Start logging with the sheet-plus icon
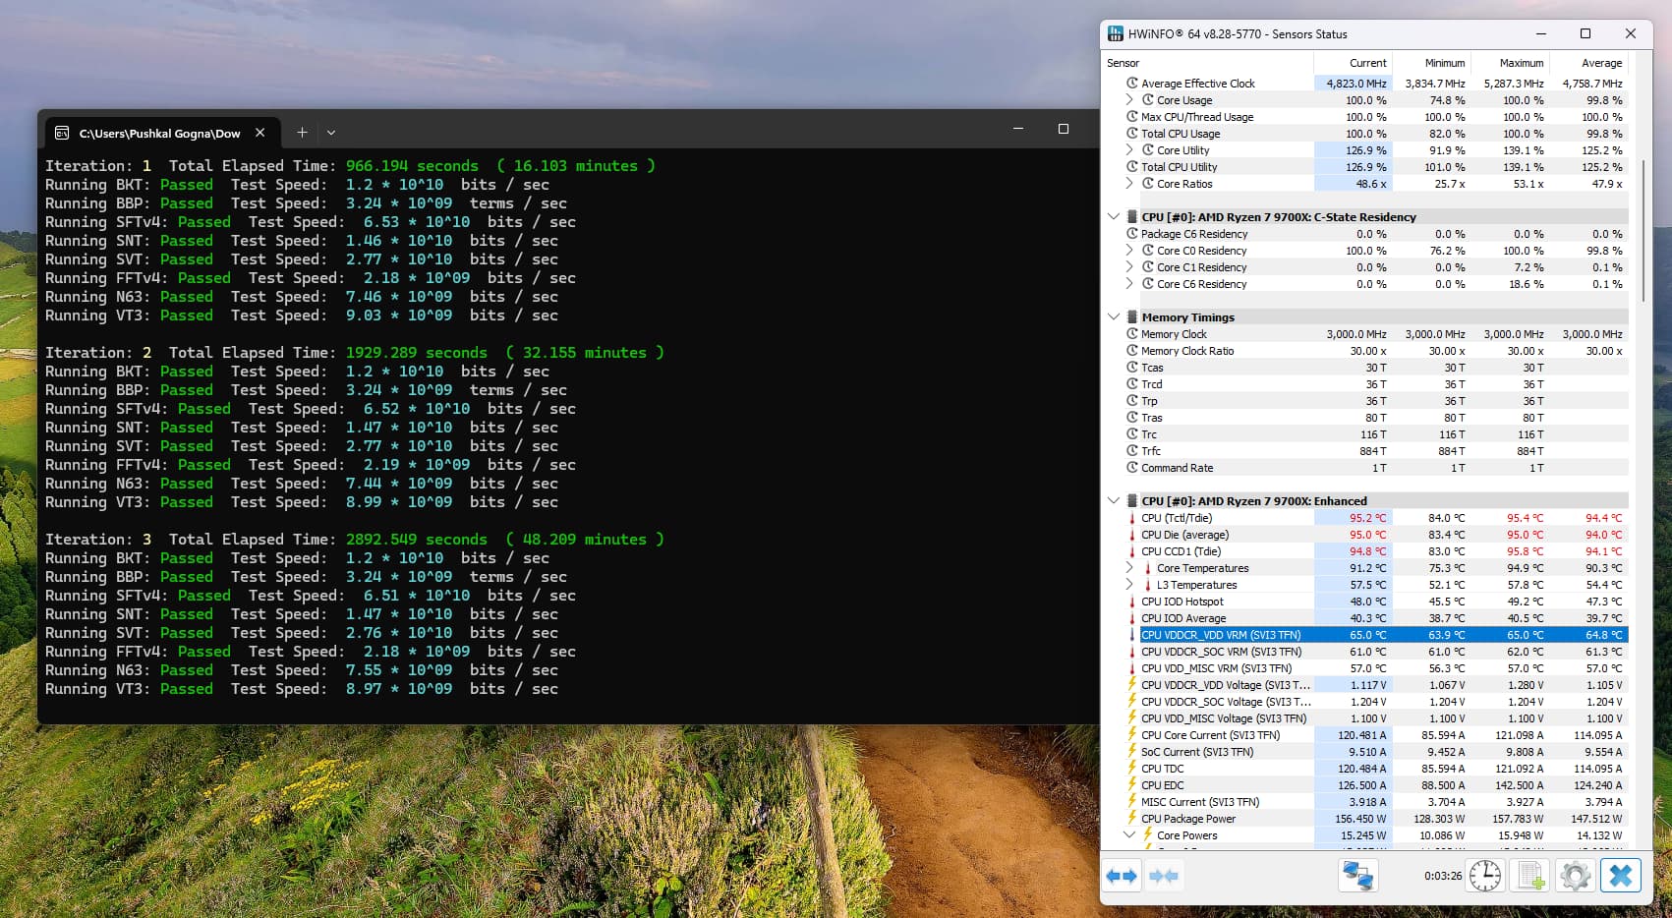This screenshot has height=918, width=1672. [1530, 875]
